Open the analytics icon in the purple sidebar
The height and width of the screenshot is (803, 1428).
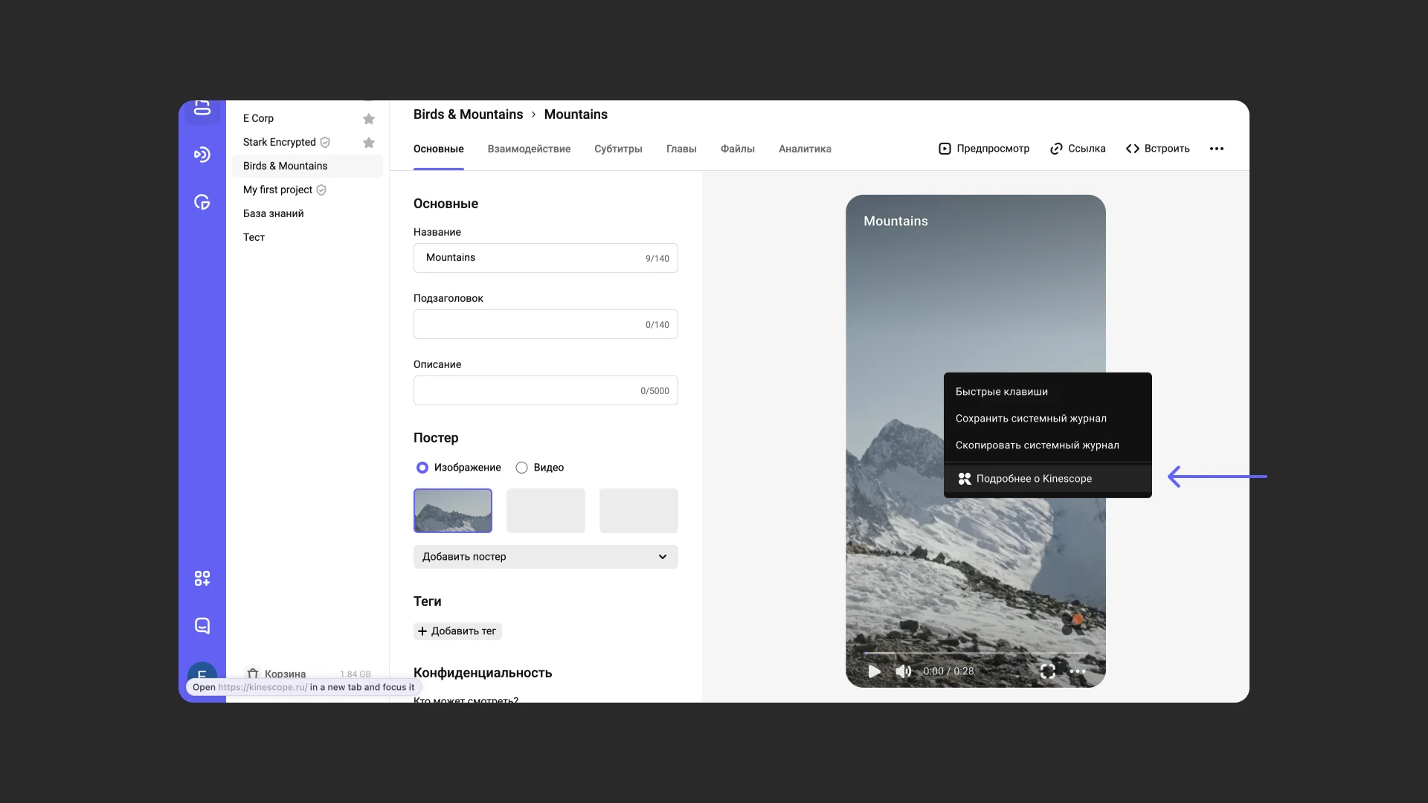coord(202,202)
